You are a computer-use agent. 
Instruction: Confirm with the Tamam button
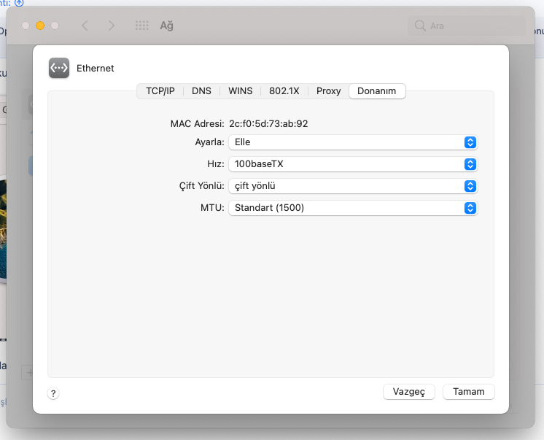click(468, 392)
